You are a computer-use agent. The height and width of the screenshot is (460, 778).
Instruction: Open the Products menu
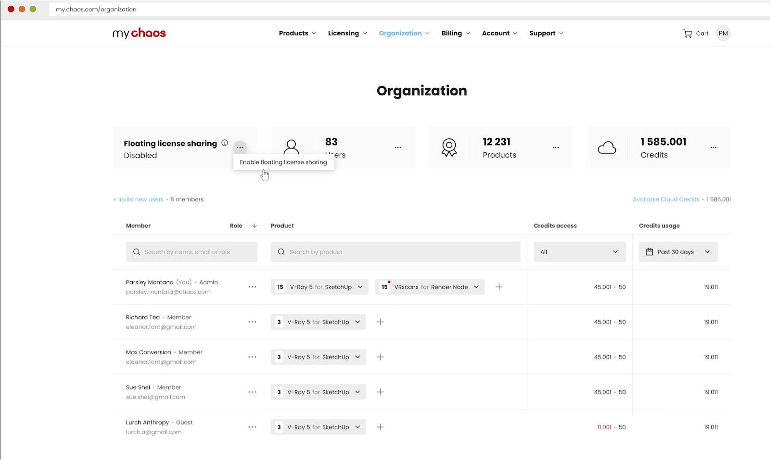coord(297,33)
